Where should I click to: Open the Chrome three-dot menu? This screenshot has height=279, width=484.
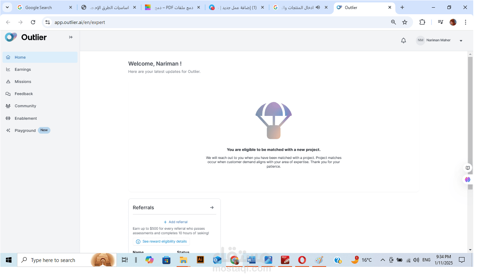466,22
